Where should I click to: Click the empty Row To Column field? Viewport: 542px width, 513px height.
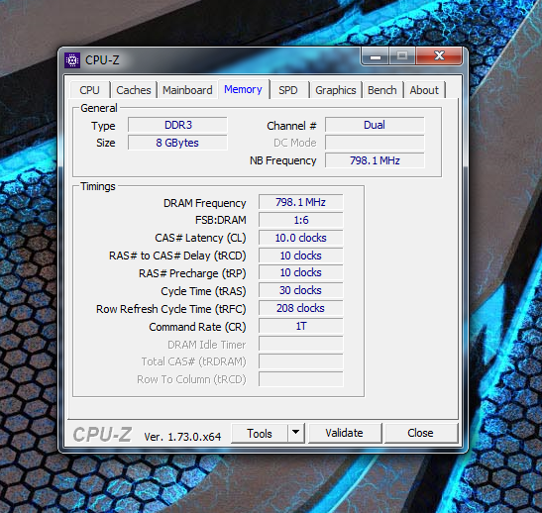pos(301,379)
